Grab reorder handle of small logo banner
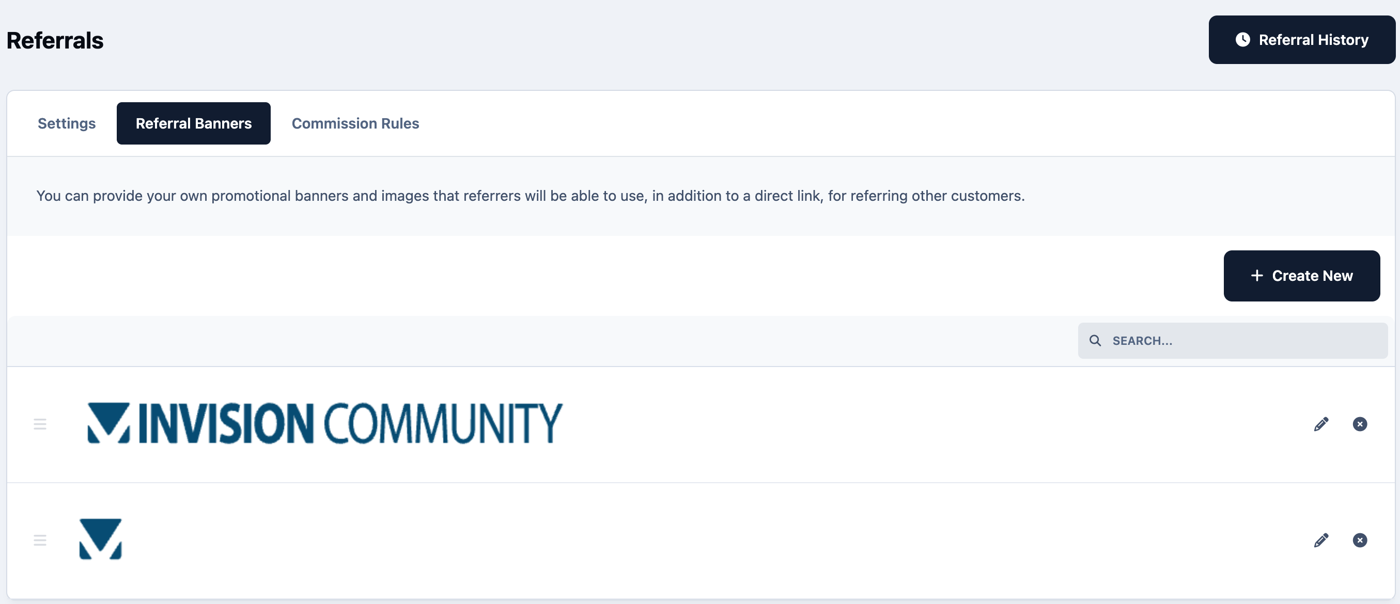The height and width of the screenshot is (604, 1400). pyautogui.click(x=40, y=541)
